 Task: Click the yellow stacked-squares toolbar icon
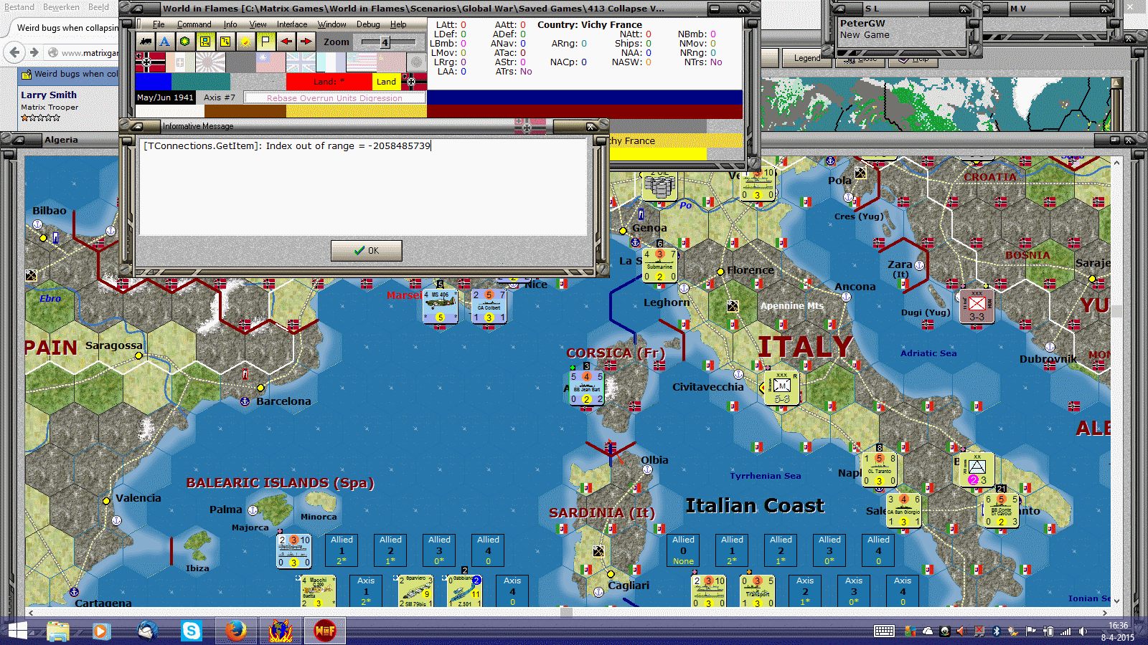225,42
